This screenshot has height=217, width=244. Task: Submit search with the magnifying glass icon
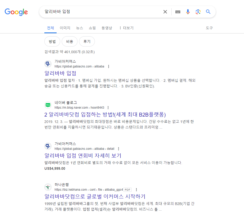[208, 12]
